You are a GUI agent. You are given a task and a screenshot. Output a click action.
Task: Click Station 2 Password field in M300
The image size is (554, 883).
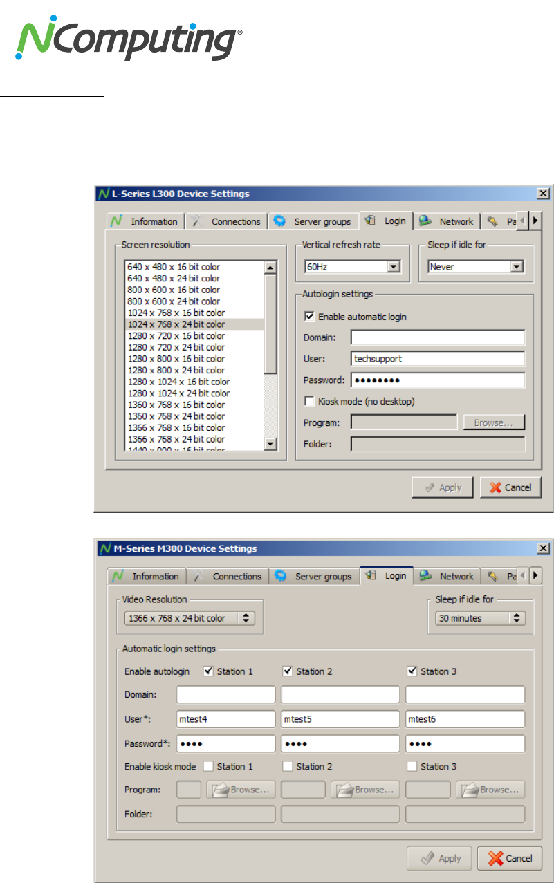(340, 743)
